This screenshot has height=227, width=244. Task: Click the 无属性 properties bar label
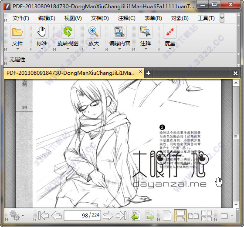tap(17, 60)
